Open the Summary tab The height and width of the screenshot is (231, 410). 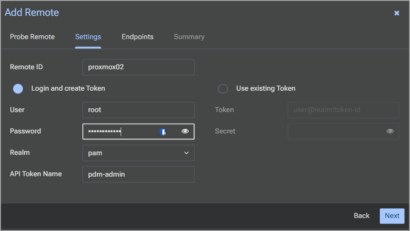[189, 37]
